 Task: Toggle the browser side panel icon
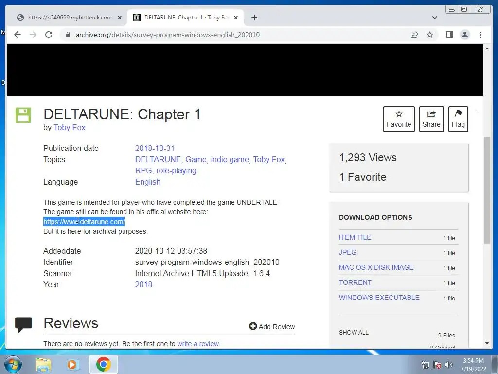tap(449, 35)
